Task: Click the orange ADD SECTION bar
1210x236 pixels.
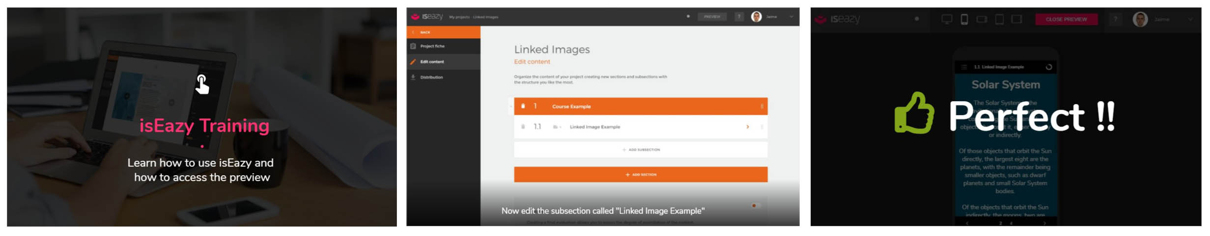Action: 640,174
